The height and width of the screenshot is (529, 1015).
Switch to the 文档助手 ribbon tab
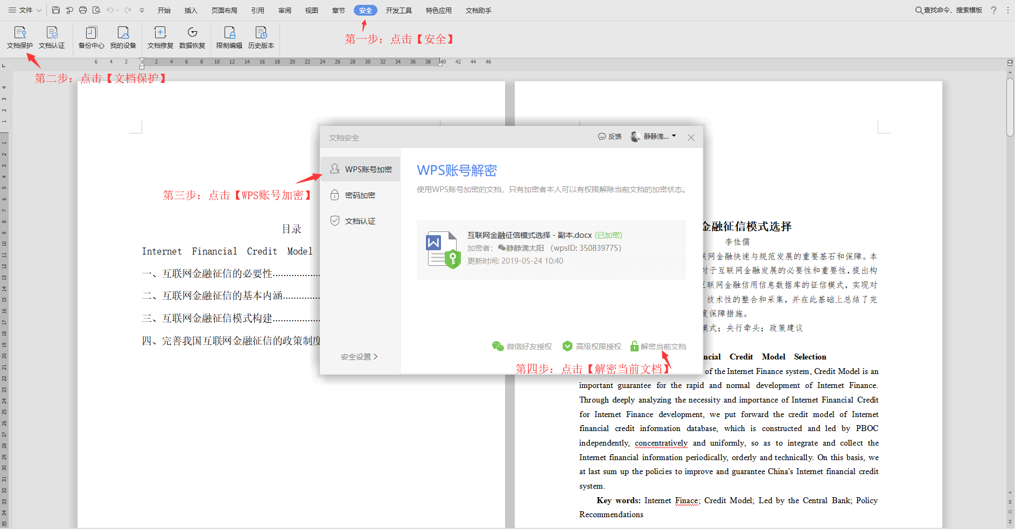(479, 10)
